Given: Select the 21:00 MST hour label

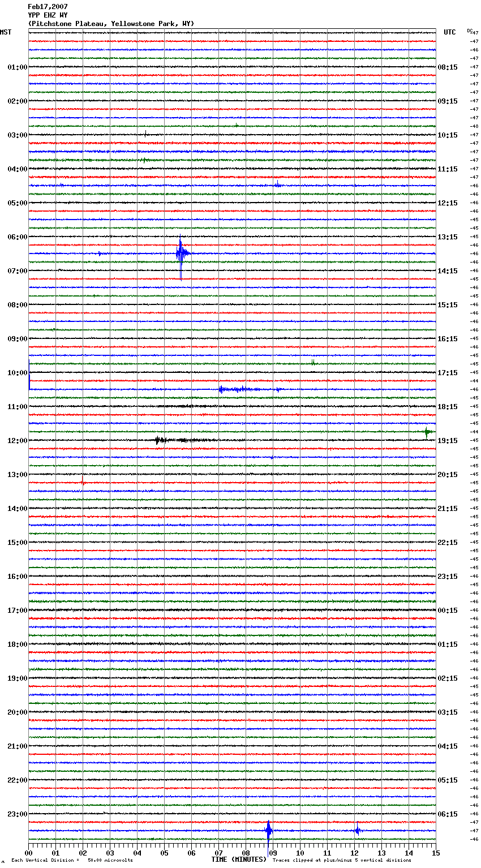Looking at the screenshot, I should click(x=18, y=746).
